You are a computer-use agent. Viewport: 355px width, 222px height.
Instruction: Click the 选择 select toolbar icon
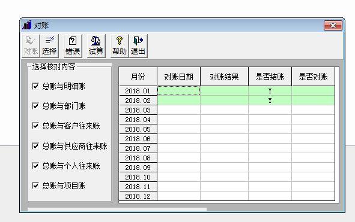click(x=49, y=46)
